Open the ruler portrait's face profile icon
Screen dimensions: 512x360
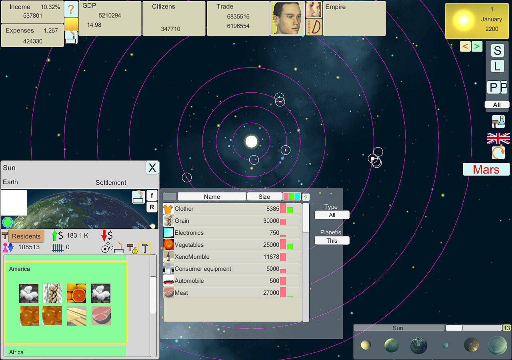click(x=314, y=9)
